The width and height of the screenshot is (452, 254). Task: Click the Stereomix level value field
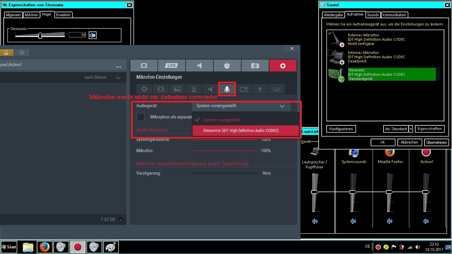point(77,35)
